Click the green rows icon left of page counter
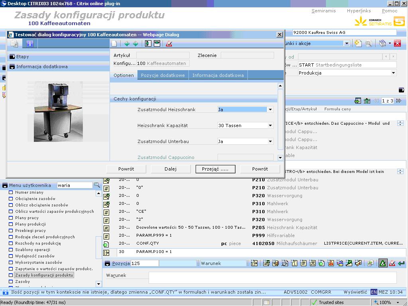 click(367, 101)
